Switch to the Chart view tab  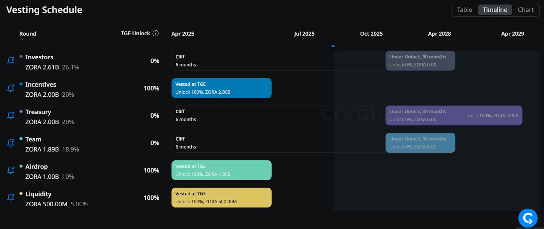tap(526, 10)
